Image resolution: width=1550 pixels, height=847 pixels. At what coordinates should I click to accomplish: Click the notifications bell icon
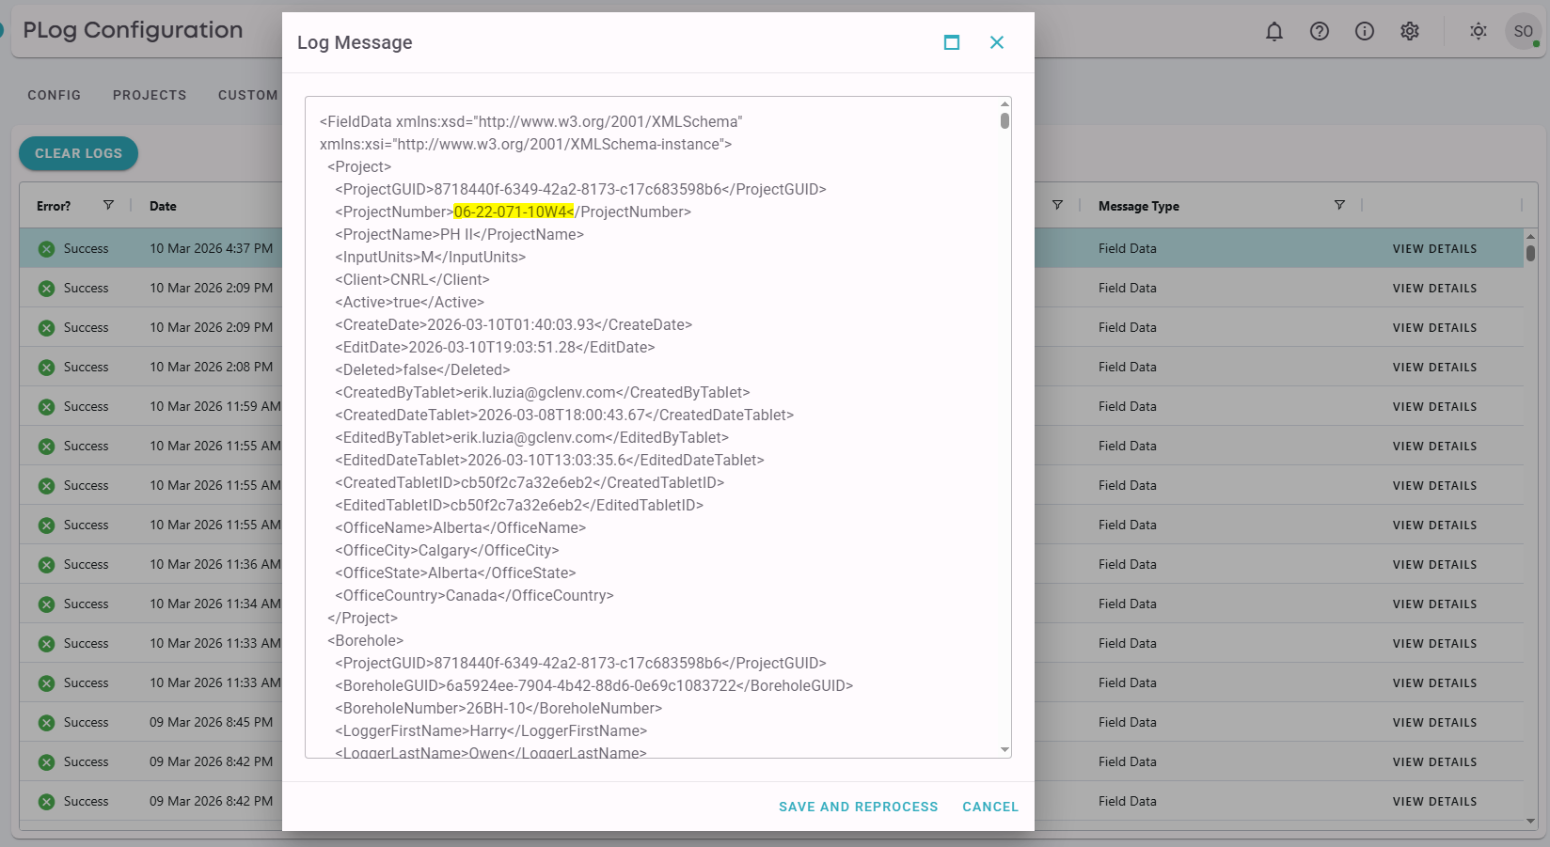click(1274, 32)
